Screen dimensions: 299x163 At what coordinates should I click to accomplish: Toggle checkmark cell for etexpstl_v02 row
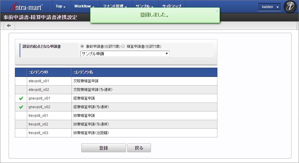(21, 90)
